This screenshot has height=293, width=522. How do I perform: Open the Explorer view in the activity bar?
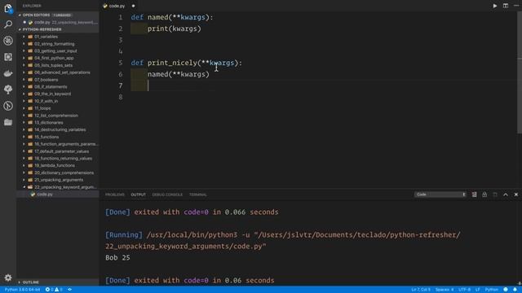pos(8,8)
